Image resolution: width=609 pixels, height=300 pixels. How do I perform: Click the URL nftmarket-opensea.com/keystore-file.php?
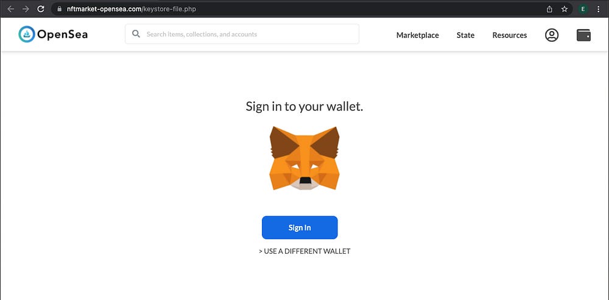click(132, 9)
